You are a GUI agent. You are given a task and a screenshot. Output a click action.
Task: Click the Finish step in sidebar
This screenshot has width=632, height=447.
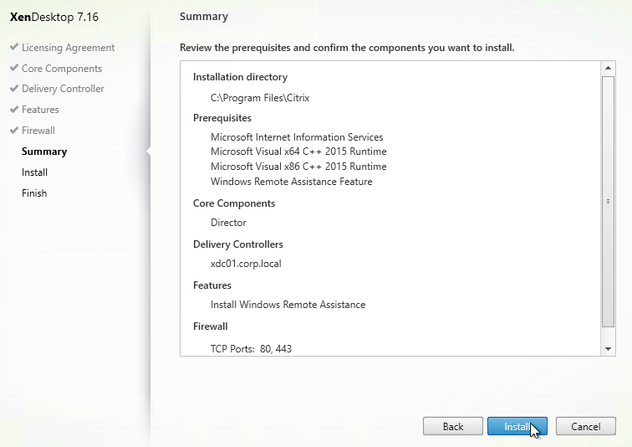pyautogui.click(x=34, y=193)
